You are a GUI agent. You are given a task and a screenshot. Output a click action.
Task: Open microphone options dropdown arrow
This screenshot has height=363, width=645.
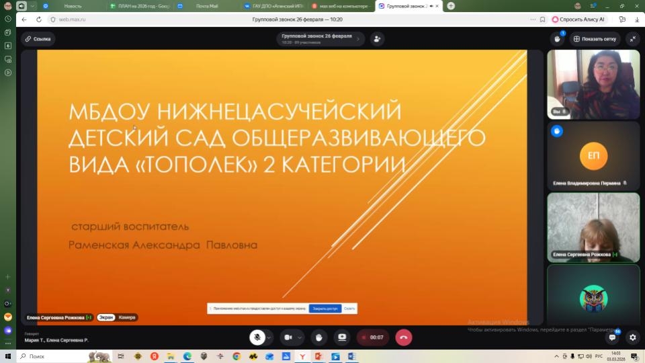pos(269,337)
